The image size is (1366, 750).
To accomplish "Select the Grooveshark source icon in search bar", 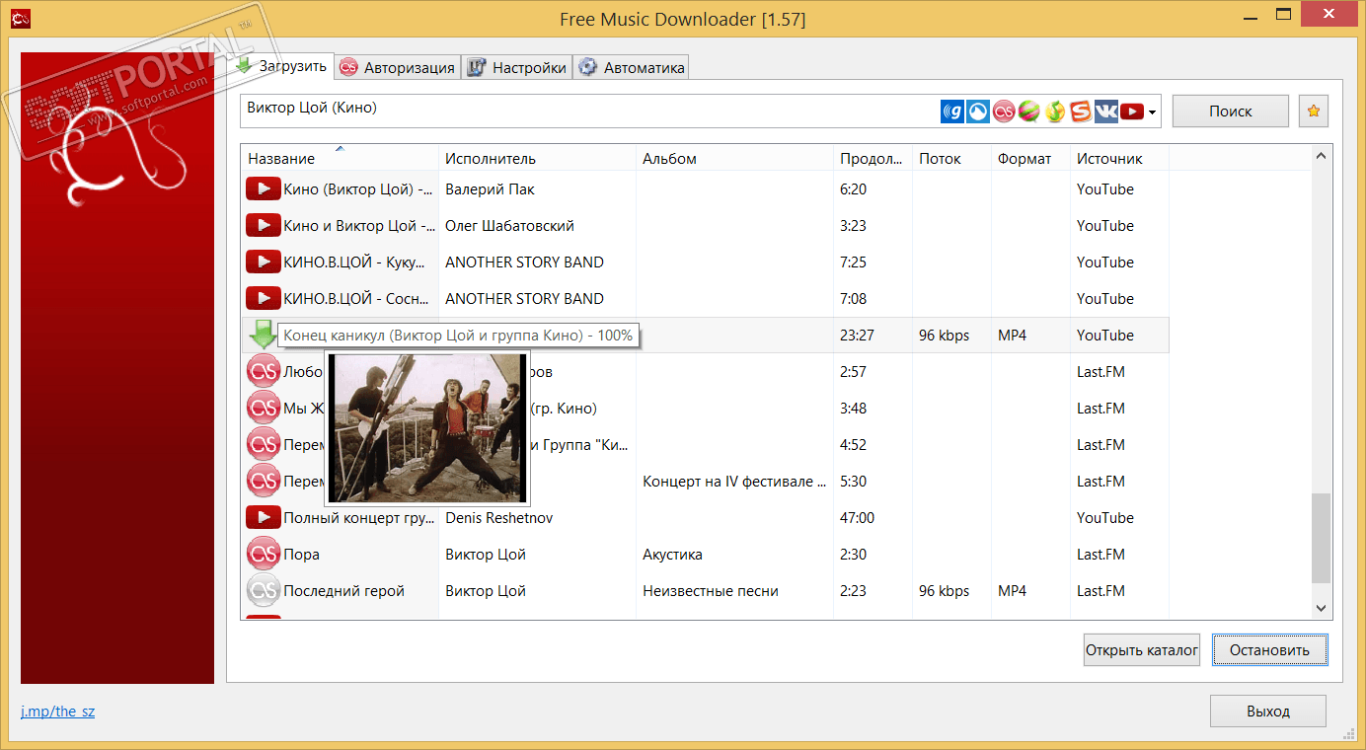I will pos(977,112).
